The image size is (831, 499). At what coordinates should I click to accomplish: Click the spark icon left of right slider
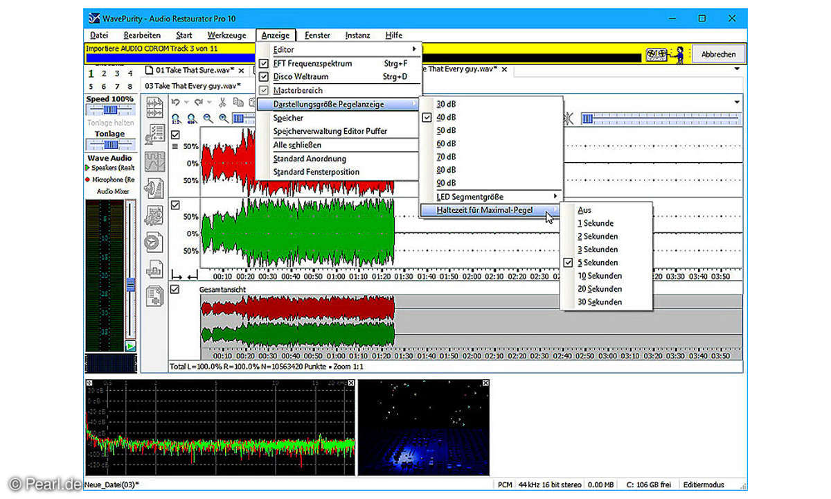(x=570, y=119)
